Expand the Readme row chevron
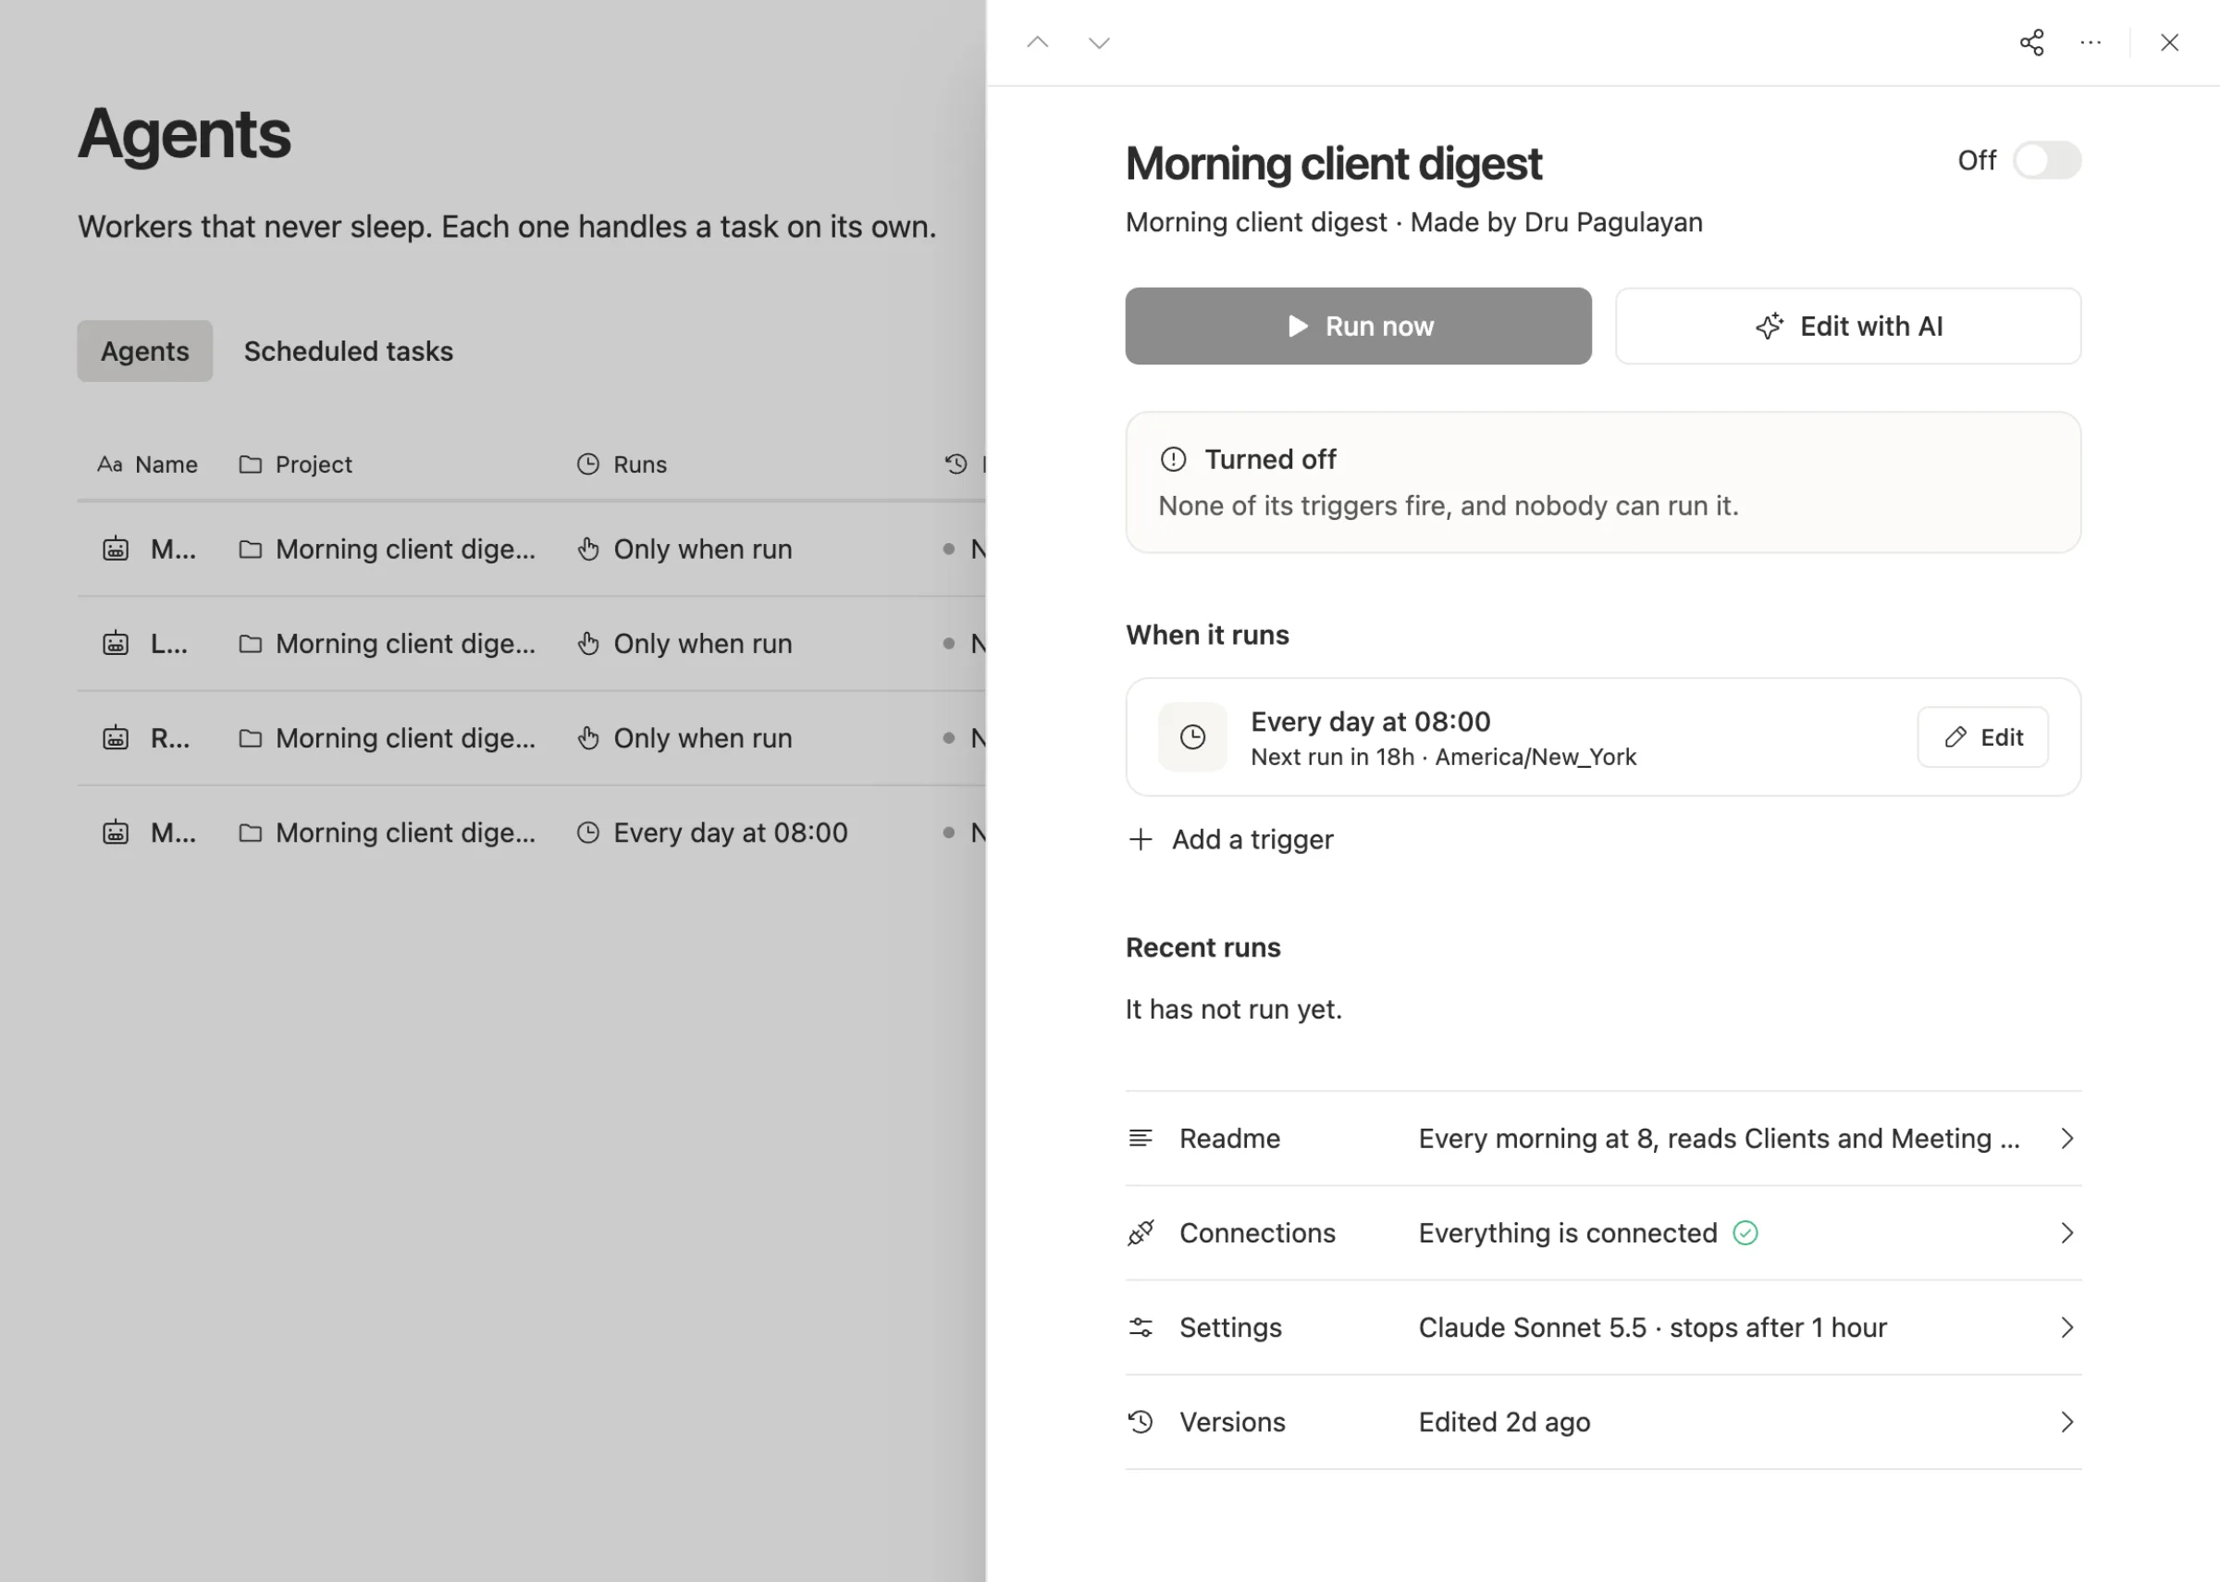Image resolution: width=2220 pixels, height=1582 pixels. [2066, 1139]
